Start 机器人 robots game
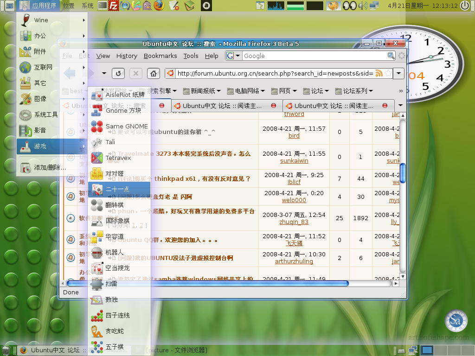Viewport: 475px width, 356px height. click(119, 252)
